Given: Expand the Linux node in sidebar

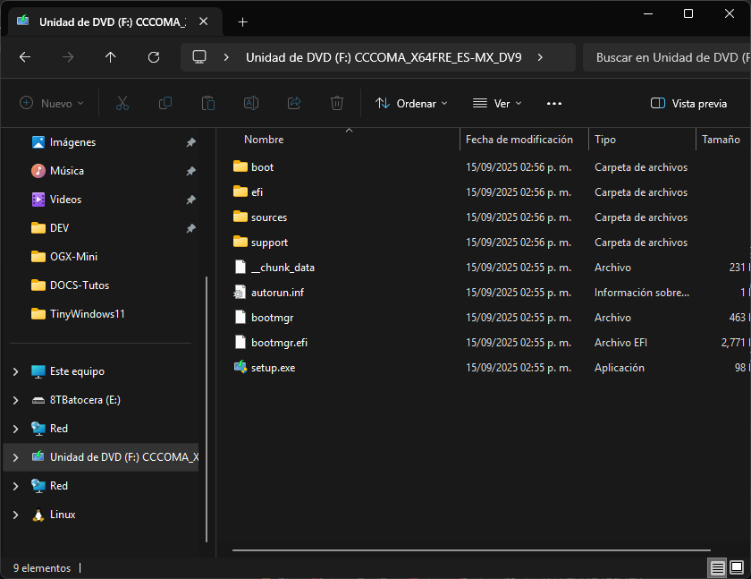Looking at the screenshot, I should [15, 515].
